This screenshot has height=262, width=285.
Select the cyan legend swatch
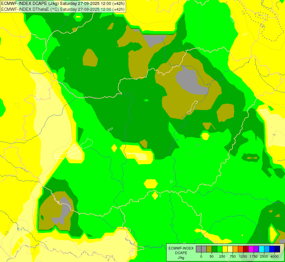point(262,249)
